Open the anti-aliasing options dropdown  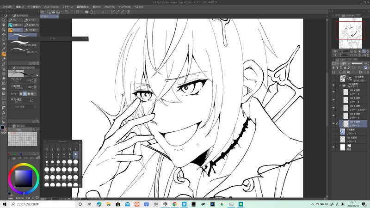click(x=35, y=94)
